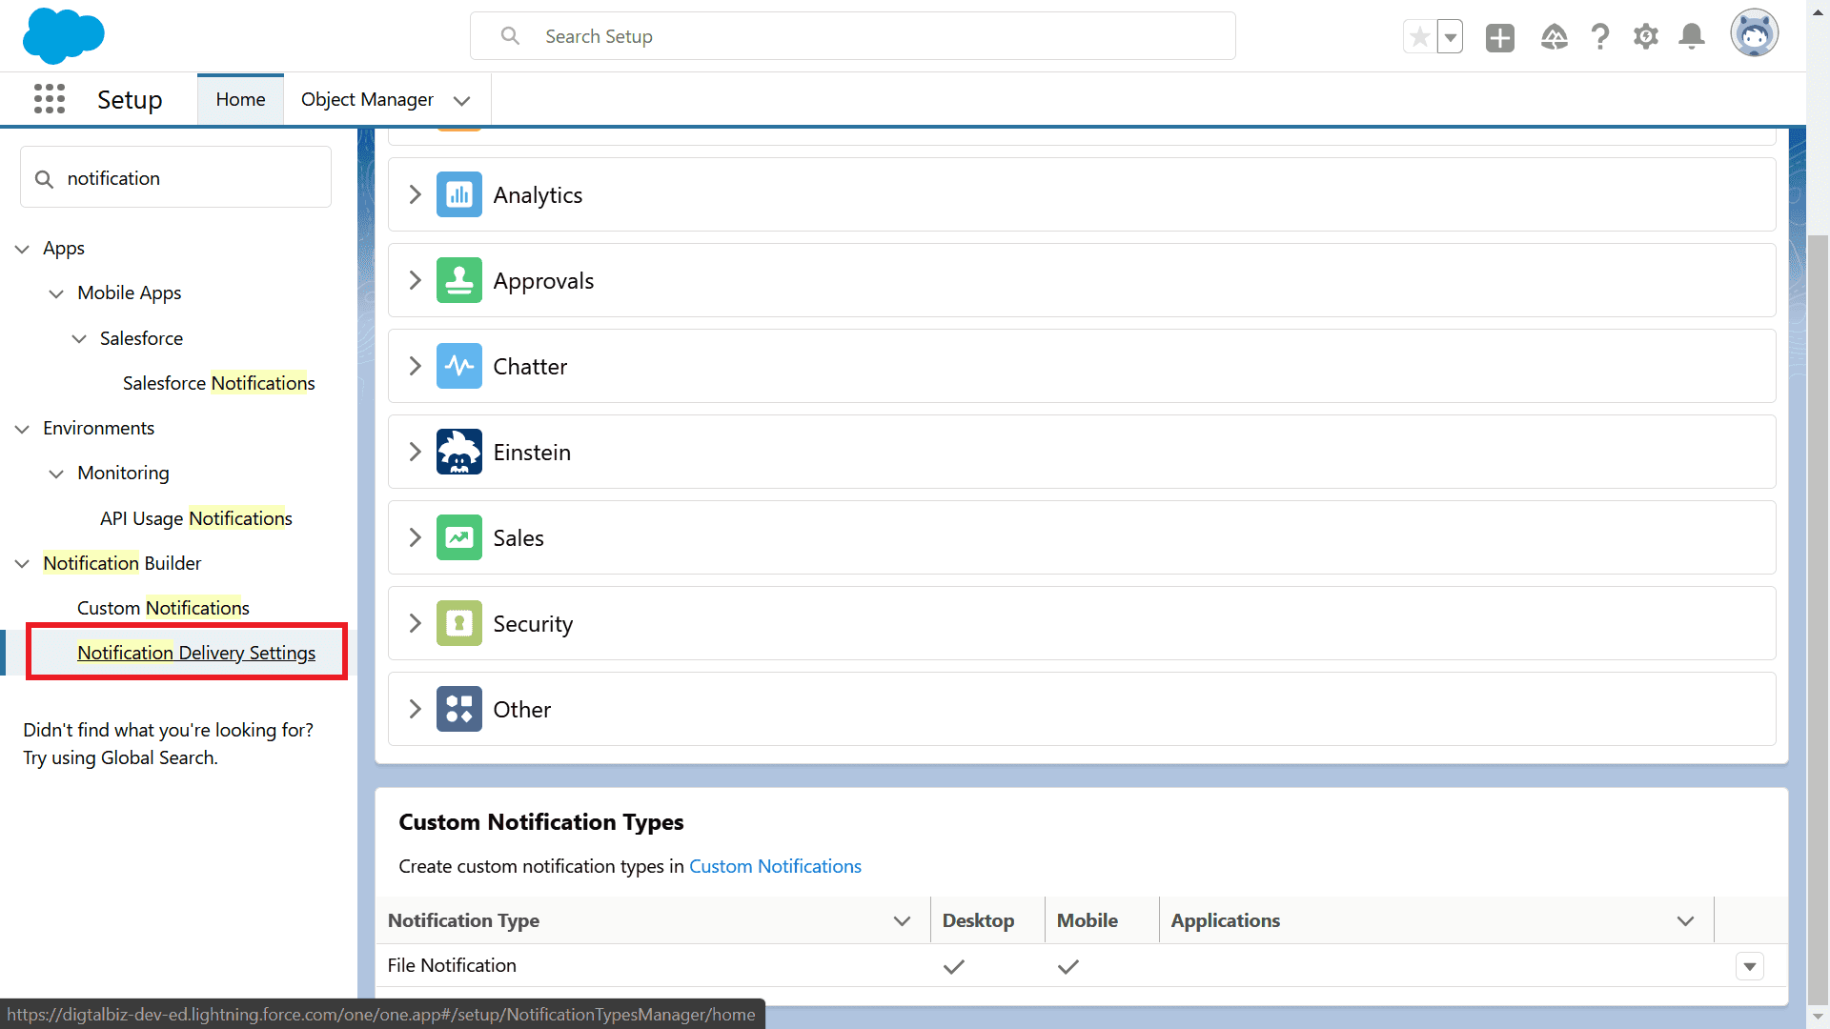Image resolution: width=1830 pixels, height=1029 pixels.
Task: Click the Search Setup magnifier icon
Action: 511,36
